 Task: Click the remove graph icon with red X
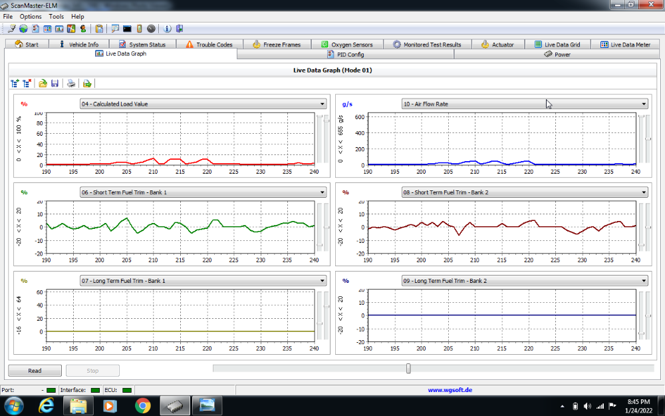pyautogui.click(x=27, y=83)
